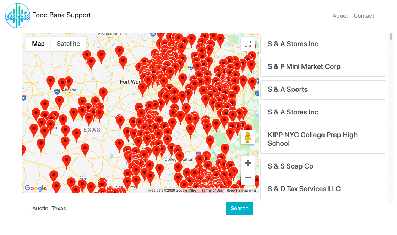
Task: Click the Food Bank Support title
Action: pos(61,15)
